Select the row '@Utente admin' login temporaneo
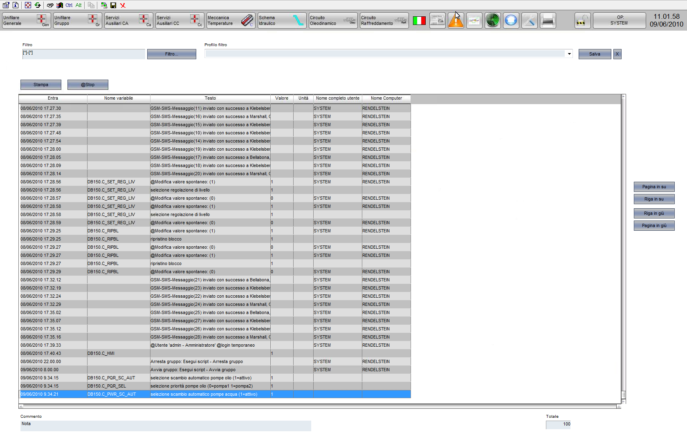The image size is (687, 439). [x=215, y=345]
